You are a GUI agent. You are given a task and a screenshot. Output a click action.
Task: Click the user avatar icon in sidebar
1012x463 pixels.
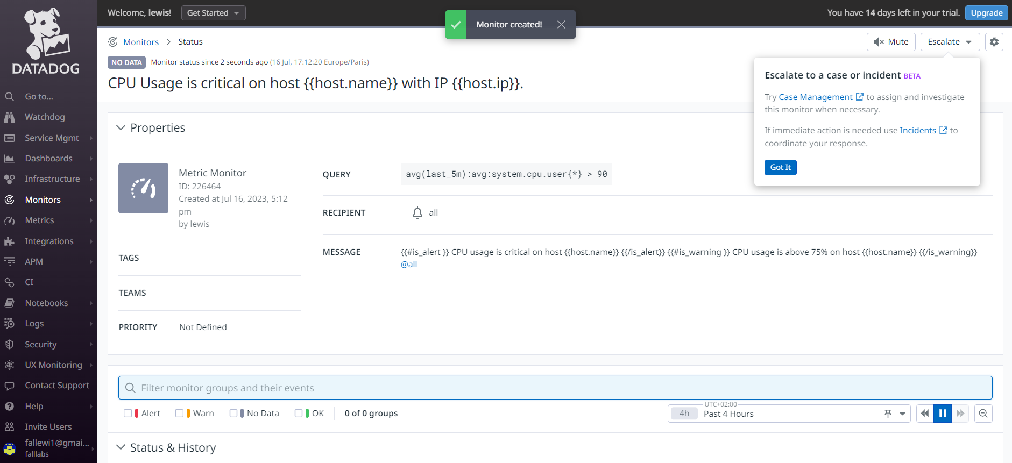(10, 448)
